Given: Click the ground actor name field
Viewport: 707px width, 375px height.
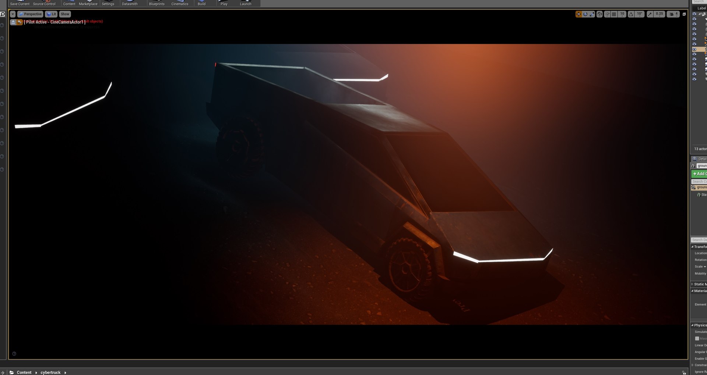Looking at the screenshot, I should (702, 166).
